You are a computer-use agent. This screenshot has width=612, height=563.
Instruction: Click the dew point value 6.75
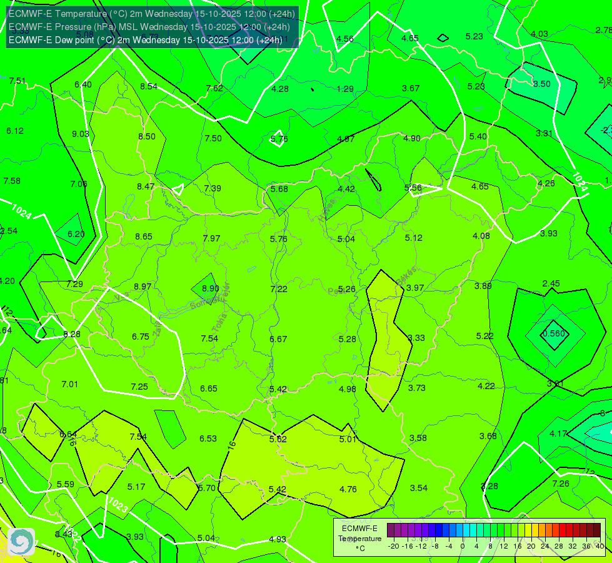141,337
